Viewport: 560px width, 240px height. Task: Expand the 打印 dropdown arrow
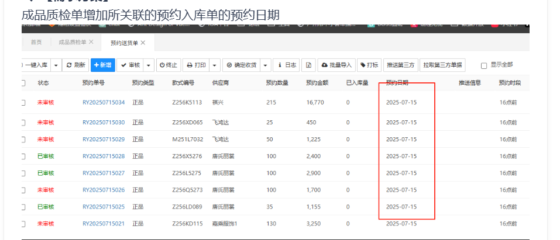tap(215, 65)
